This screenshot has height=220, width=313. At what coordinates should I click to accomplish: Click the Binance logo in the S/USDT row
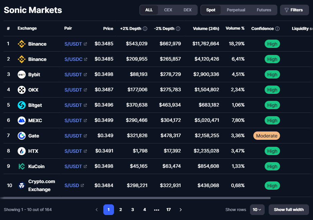coord(22,44)
